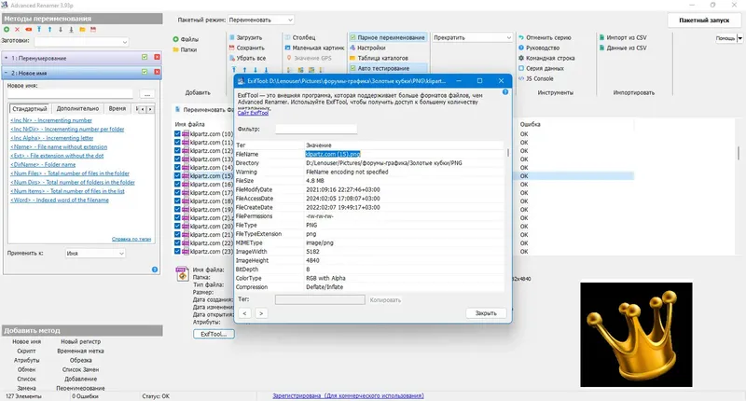Switch to Время tab

117,108
